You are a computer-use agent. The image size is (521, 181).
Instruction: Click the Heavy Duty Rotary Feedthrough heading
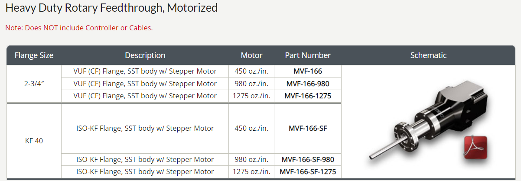coord(111,8)
